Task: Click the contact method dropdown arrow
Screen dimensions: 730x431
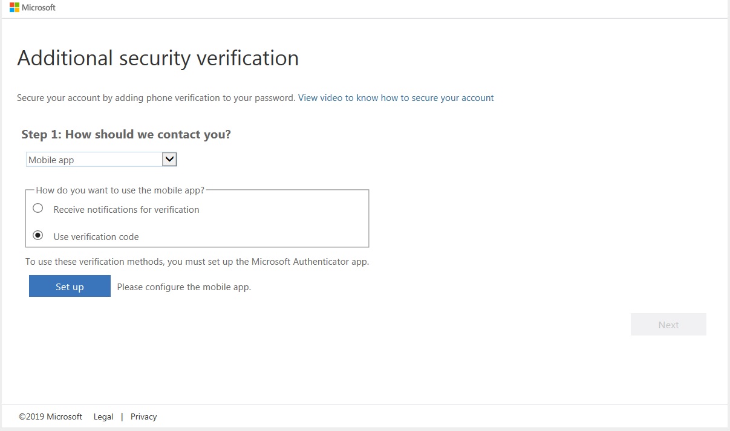Action: pyautogui.click(x=169, y=160)
